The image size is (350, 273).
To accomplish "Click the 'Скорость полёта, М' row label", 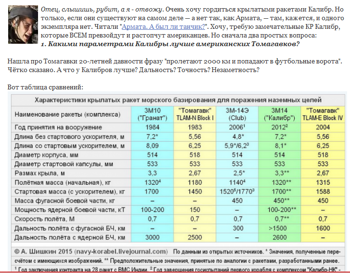I will [50, 219].
